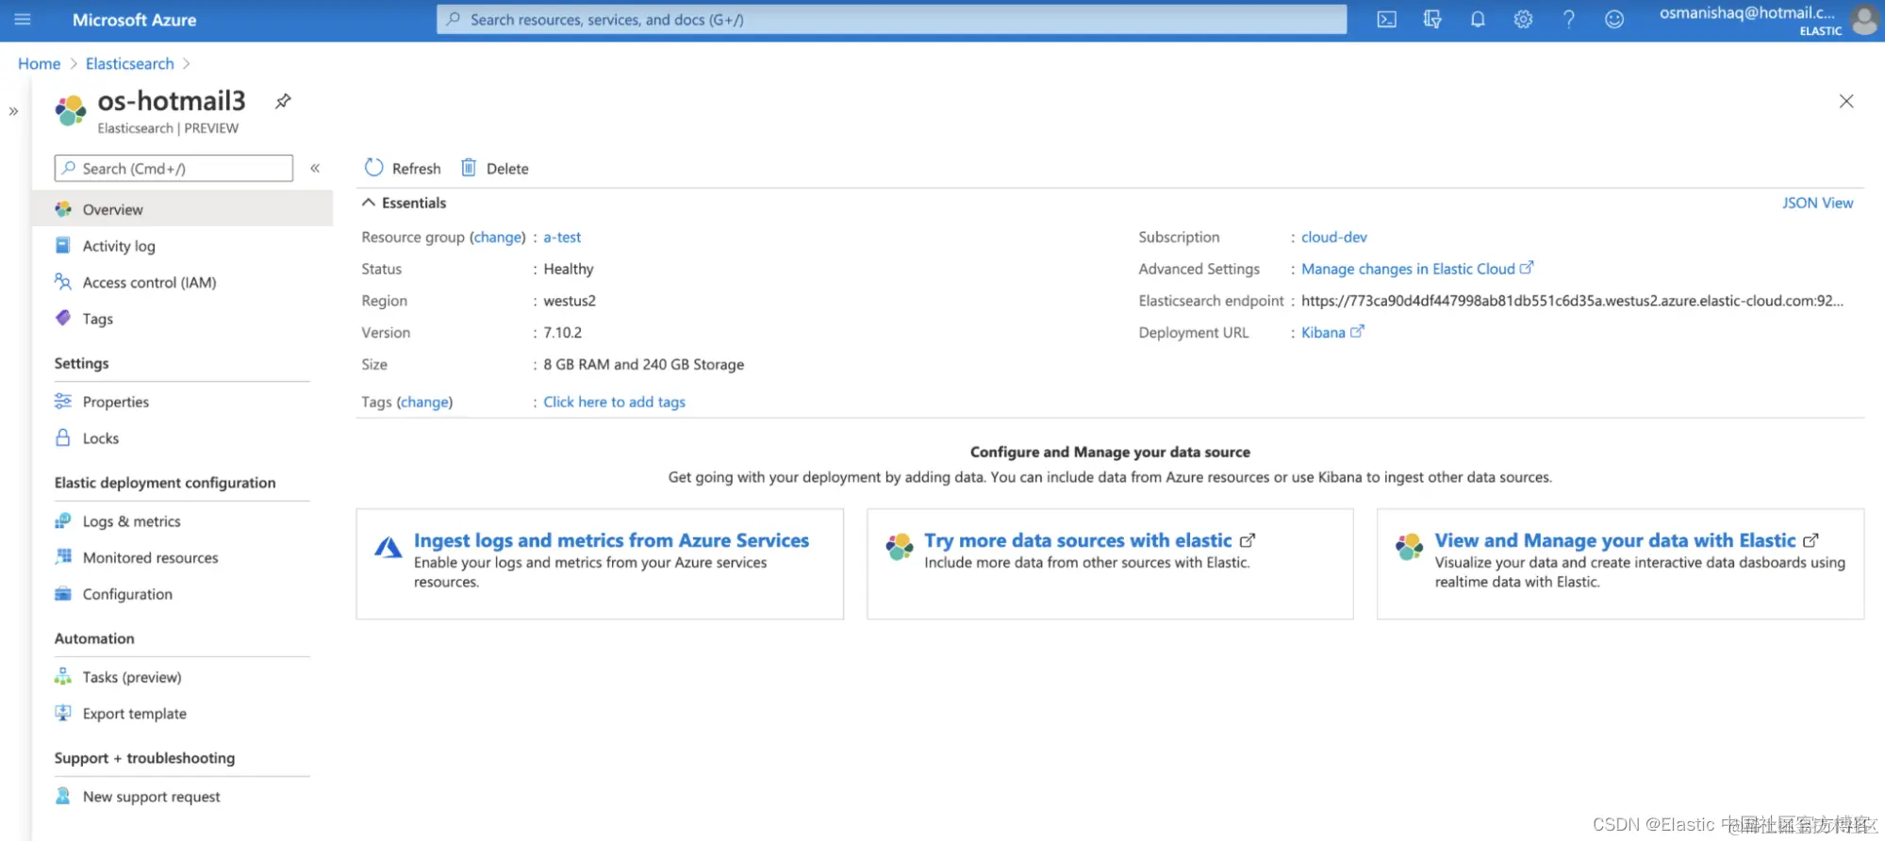Select the Elasticsearch endpoint URL text

1572,301
